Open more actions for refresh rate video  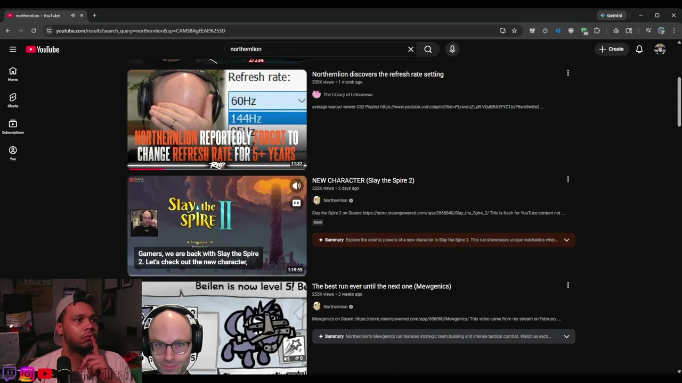click(568, 73)
